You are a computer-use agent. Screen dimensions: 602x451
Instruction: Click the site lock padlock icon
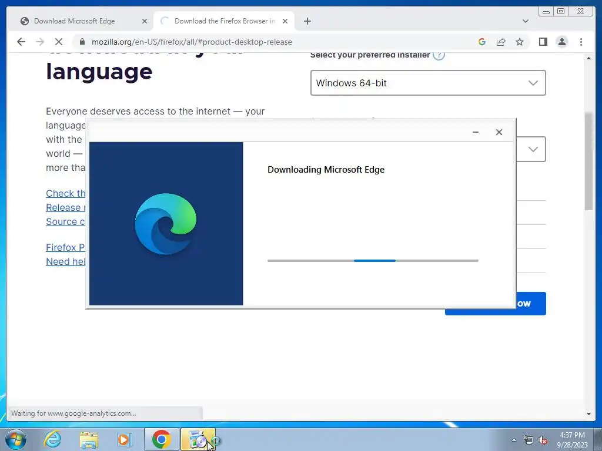click(81, 42)
